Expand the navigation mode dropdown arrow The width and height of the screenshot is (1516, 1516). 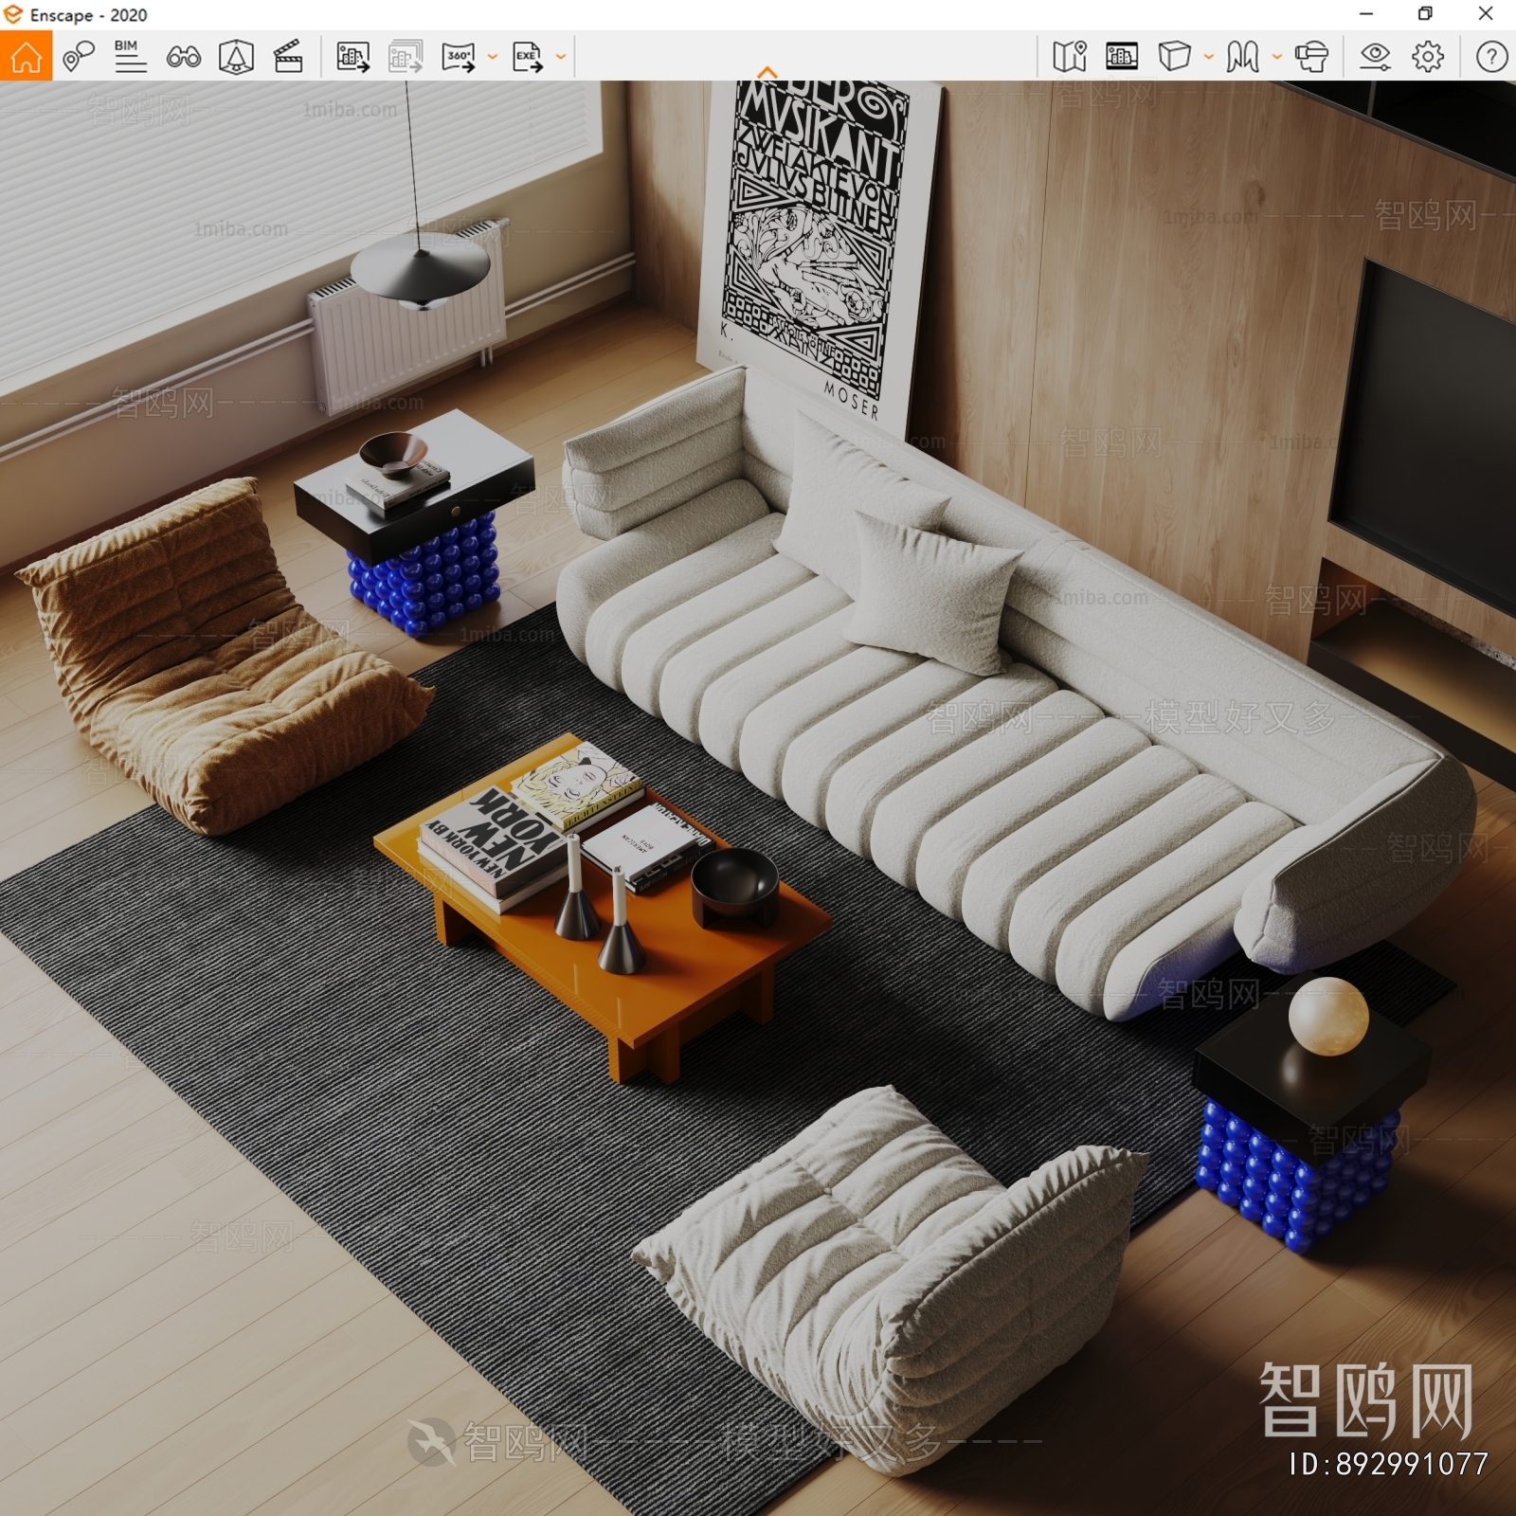1277,57
